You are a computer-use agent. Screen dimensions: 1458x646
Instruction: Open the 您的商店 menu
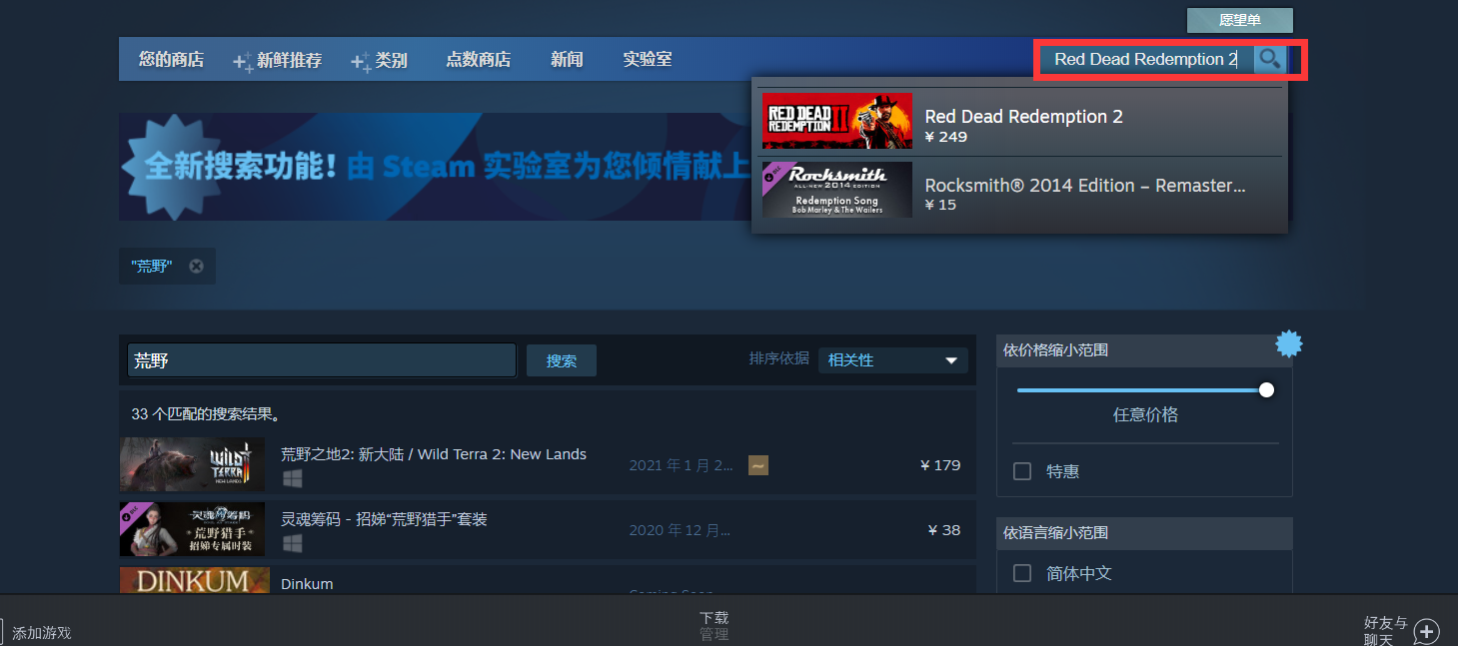171,60
